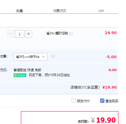Image resolution: width=126 pixels, height=124 pixels.
Task: Click the 实付款 label
Action: pos(83,121)
